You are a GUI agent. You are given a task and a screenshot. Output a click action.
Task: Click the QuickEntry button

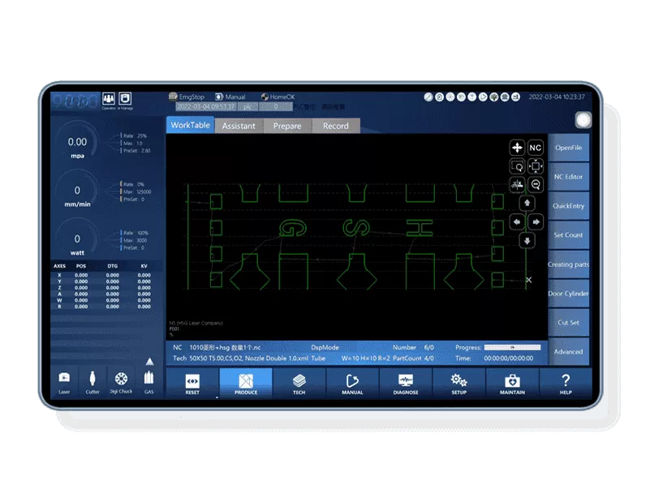(568, 206)
